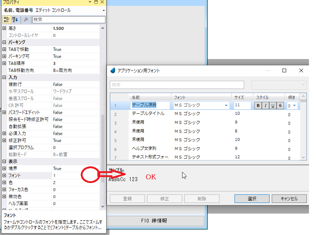Image resolution: width=316 pixels, height=235 pixels.
Task: Expand the フォント property row
Action: [x=4, y=176]
